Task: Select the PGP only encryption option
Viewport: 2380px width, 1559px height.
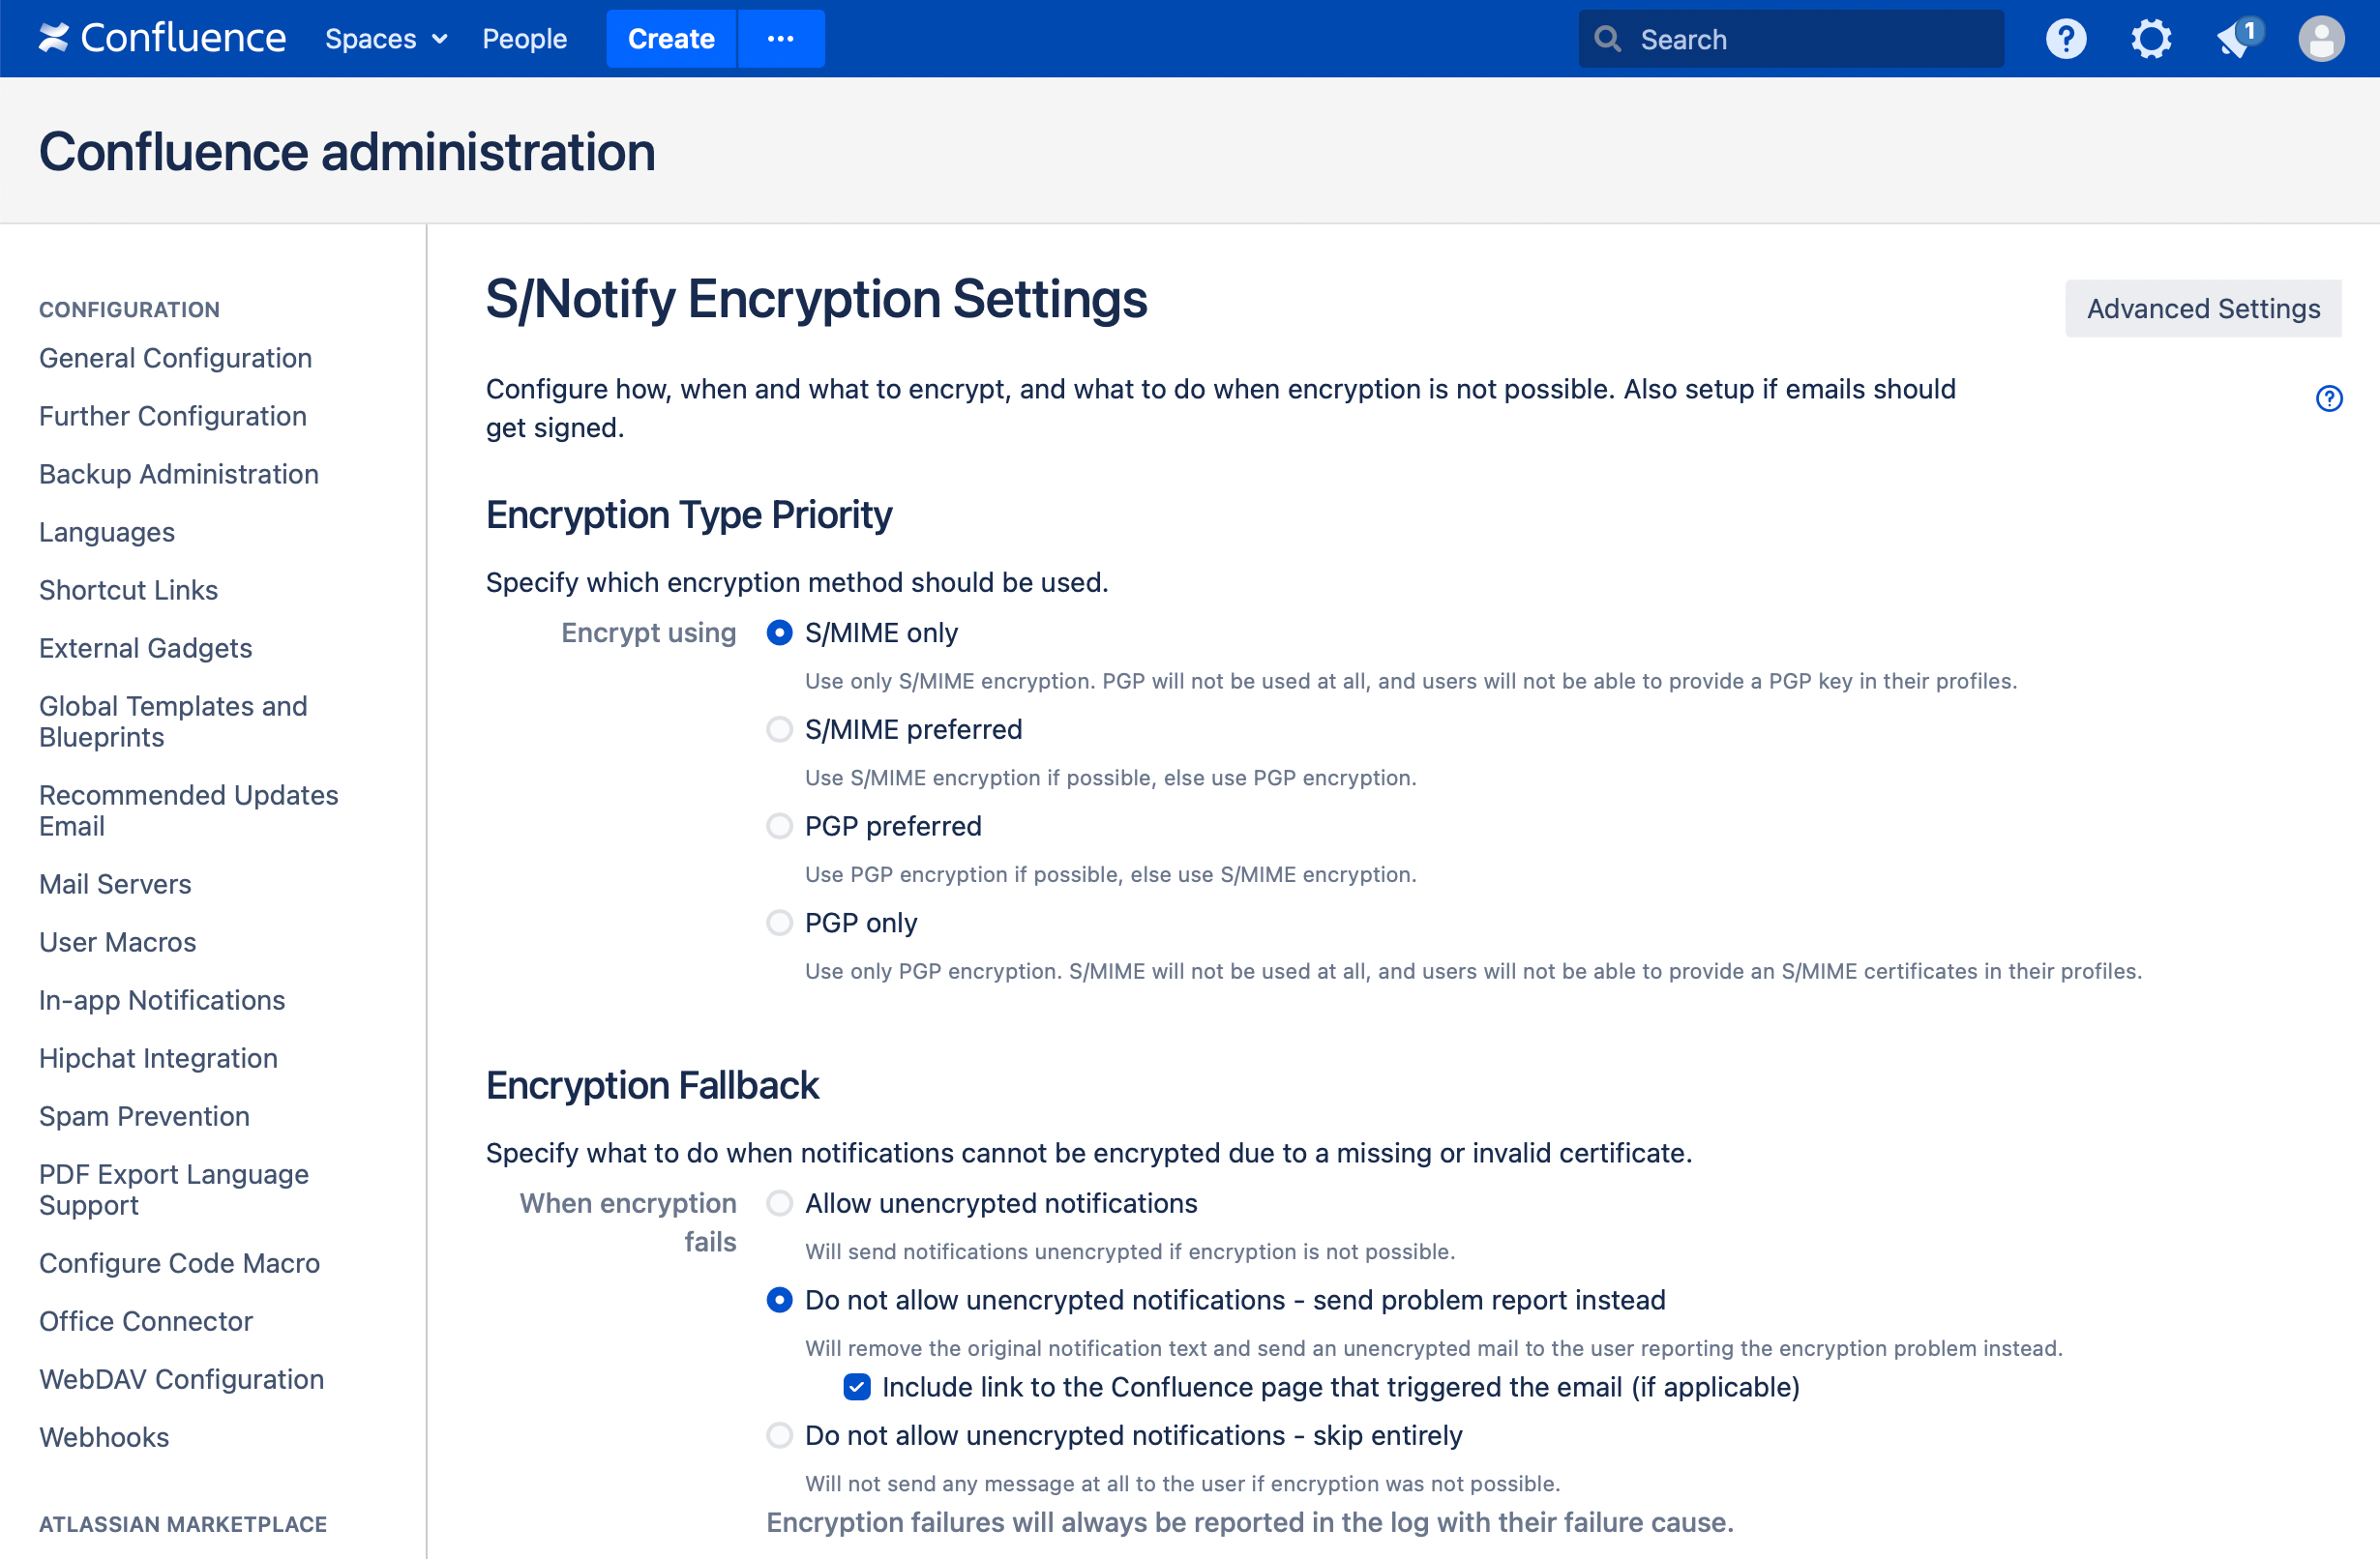Action: point(779,923)
